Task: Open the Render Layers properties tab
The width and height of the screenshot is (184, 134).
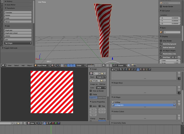Action: [x=121, y=69]
